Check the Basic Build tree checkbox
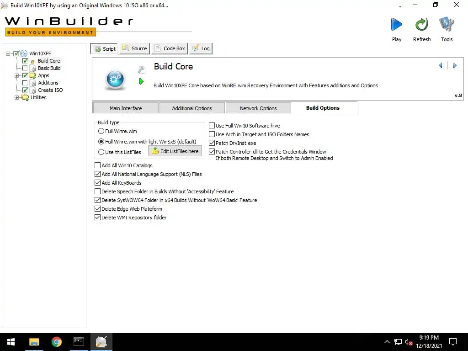This screenshot has width=468, height=351. [25, 68]
